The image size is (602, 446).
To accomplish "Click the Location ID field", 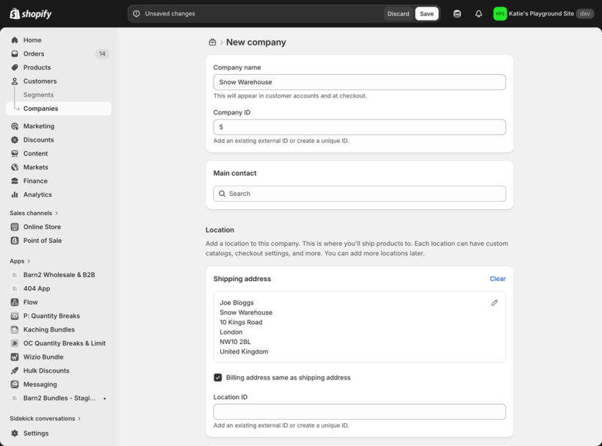I will point(359,412).
